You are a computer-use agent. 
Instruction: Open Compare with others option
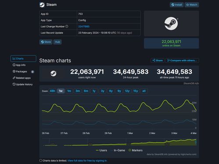click(x=182, y=61)
